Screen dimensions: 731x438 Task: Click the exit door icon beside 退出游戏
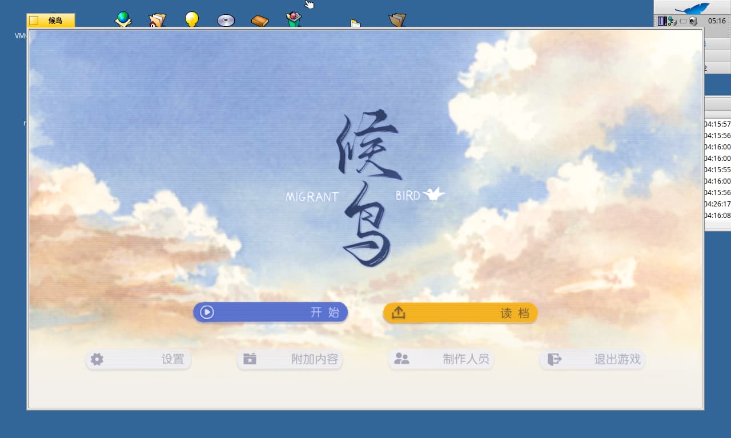coord(554,359)
